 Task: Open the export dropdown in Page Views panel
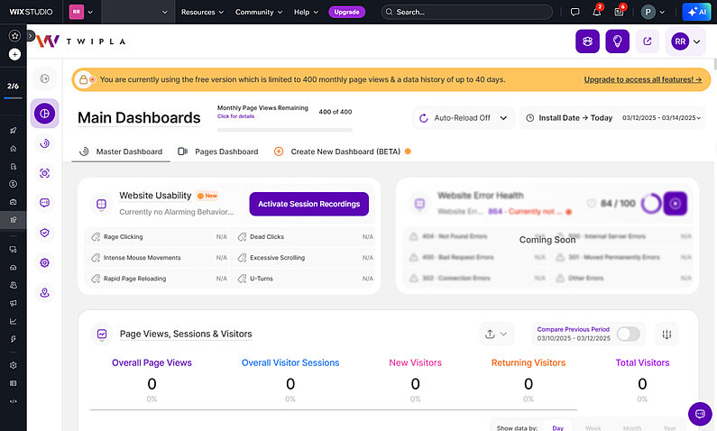click(x=496, y=334)
